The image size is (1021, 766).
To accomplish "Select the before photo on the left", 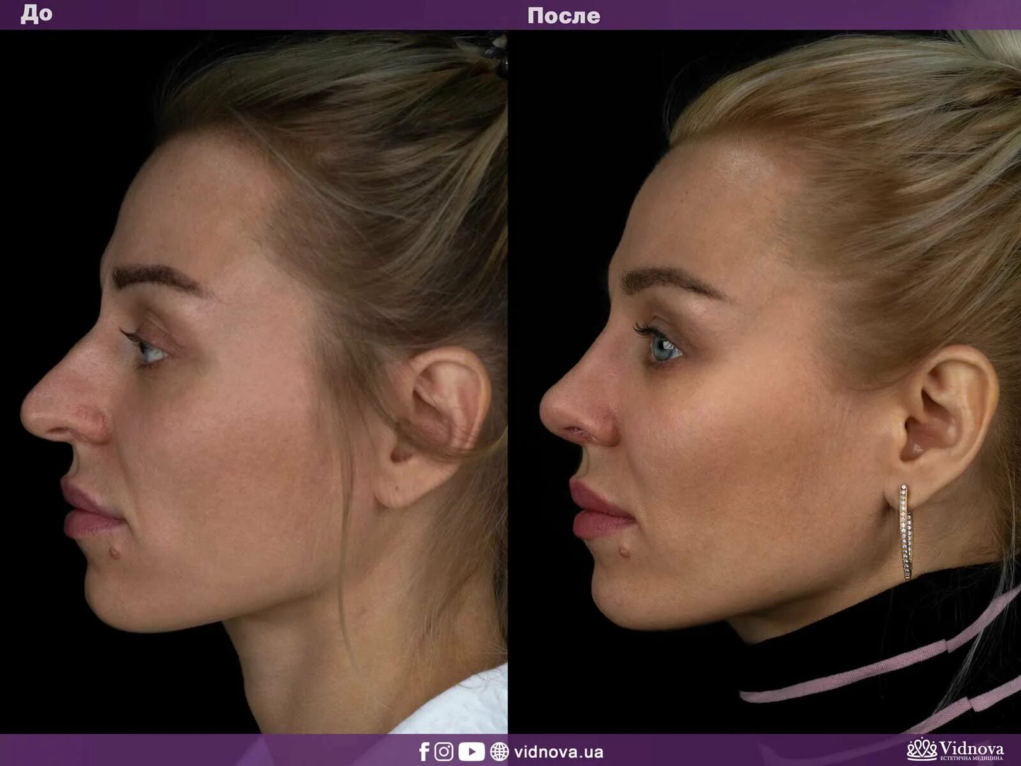I will (x=254, y=382).
